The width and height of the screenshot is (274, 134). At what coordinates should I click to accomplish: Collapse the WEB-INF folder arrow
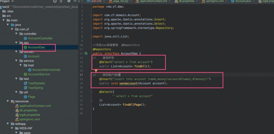tap(12, 128)
